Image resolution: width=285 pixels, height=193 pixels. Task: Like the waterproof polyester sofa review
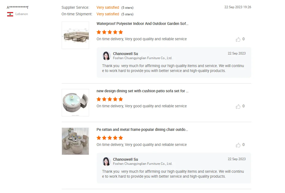[238, 39]
